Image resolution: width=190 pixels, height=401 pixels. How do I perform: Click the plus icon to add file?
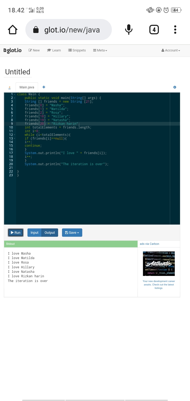click(x=44, y=87)
